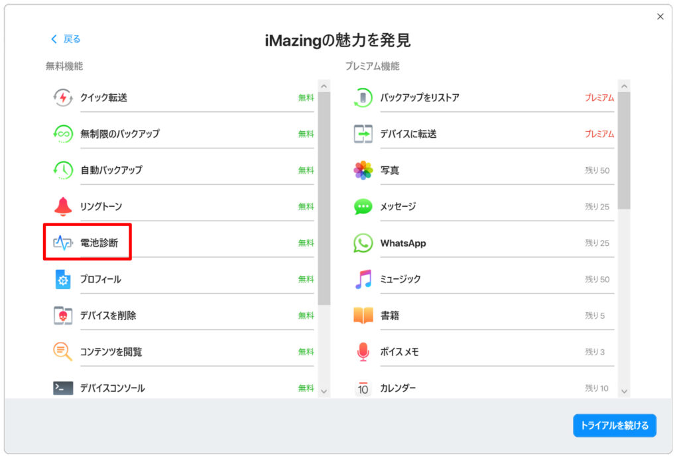
Task: Click the Quick Transfer (クイック転送) icon
Action: (x=63, y=97)
